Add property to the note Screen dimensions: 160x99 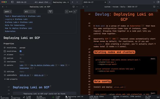(11, 79)
